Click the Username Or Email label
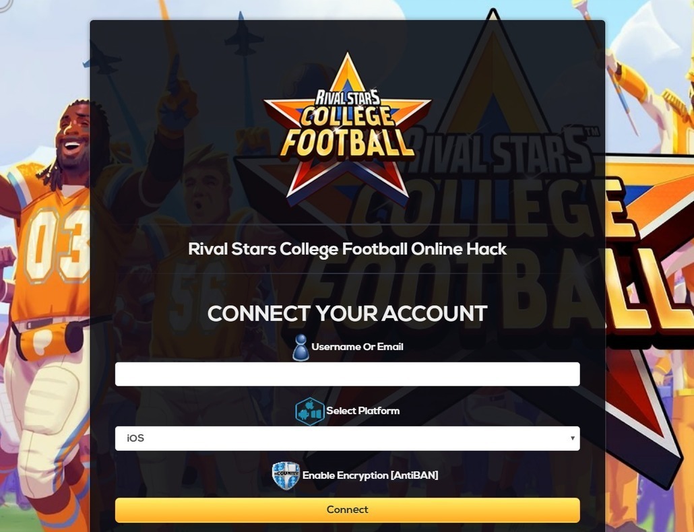Screen dimensions: 694x532 click(357, 347)
